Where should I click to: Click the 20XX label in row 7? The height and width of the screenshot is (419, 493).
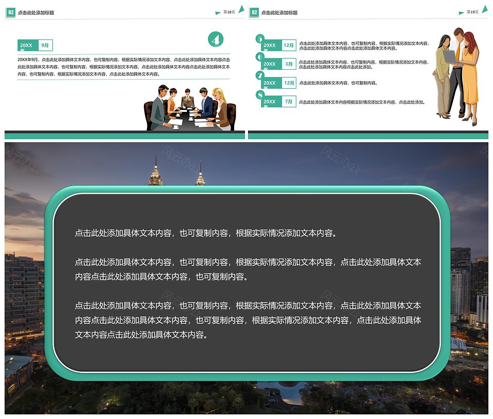point(271,83)
